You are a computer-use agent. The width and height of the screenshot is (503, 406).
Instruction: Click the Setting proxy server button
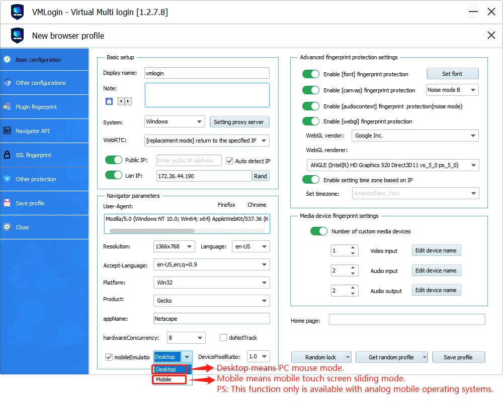pyautogui.click(x=239, y=122)
